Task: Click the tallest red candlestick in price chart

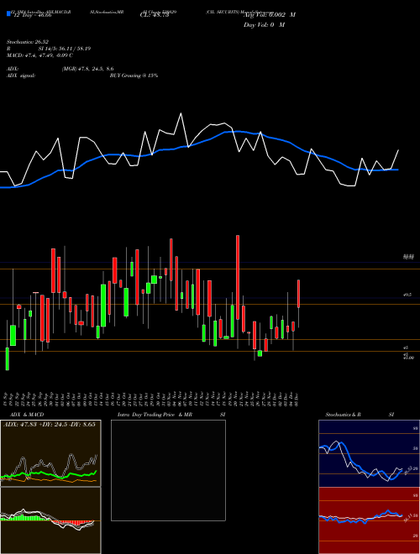Action: pyautogui.click(x=238, y=277)
